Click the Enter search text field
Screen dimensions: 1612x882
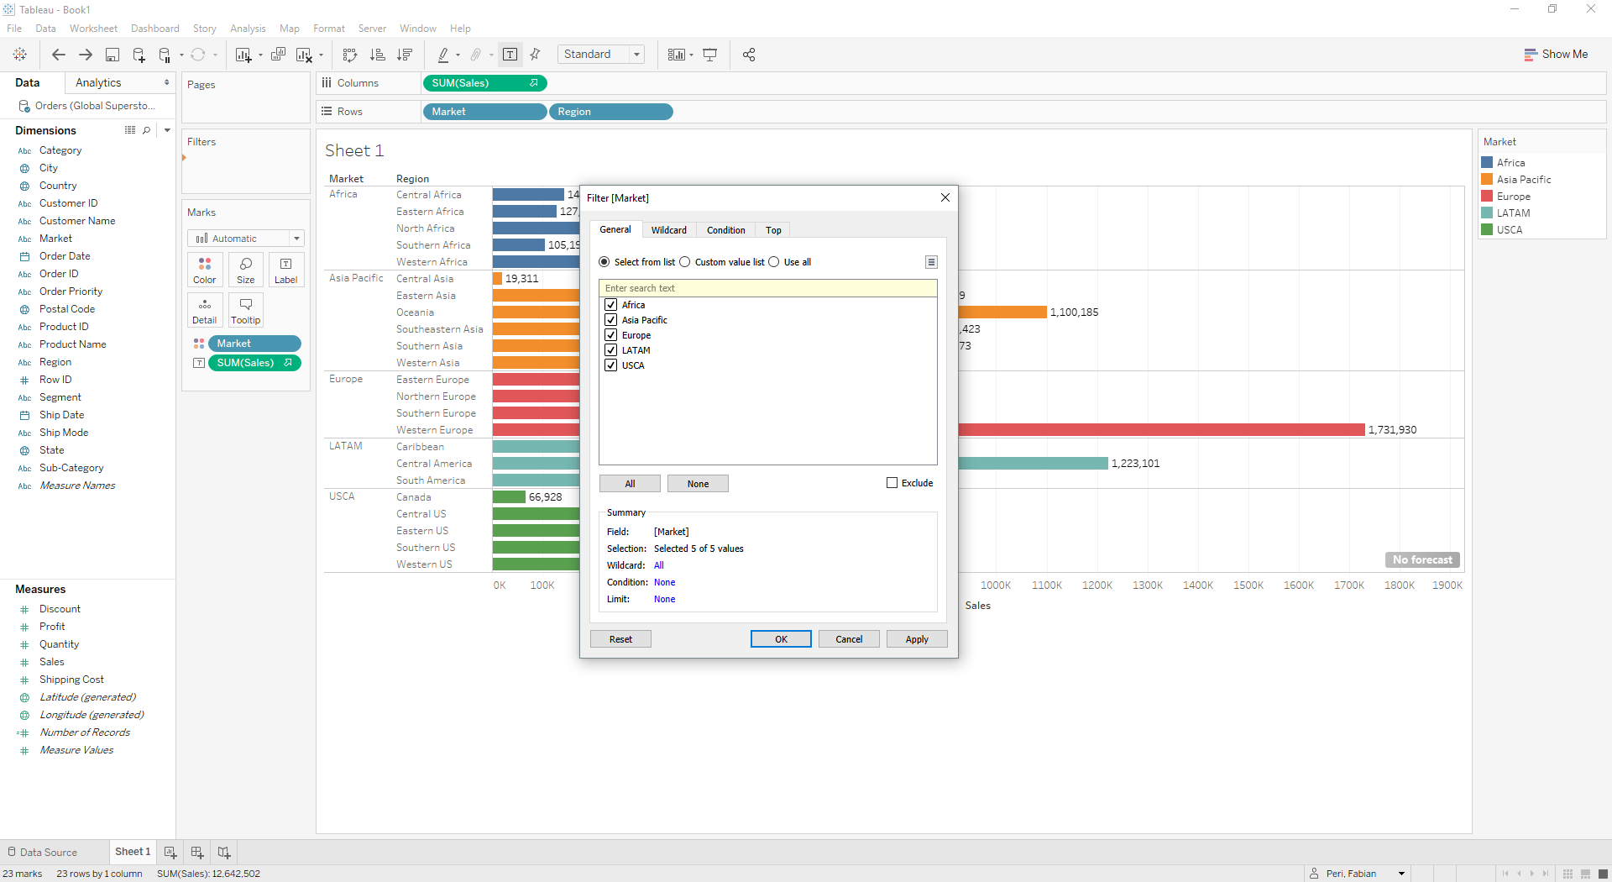768,288
